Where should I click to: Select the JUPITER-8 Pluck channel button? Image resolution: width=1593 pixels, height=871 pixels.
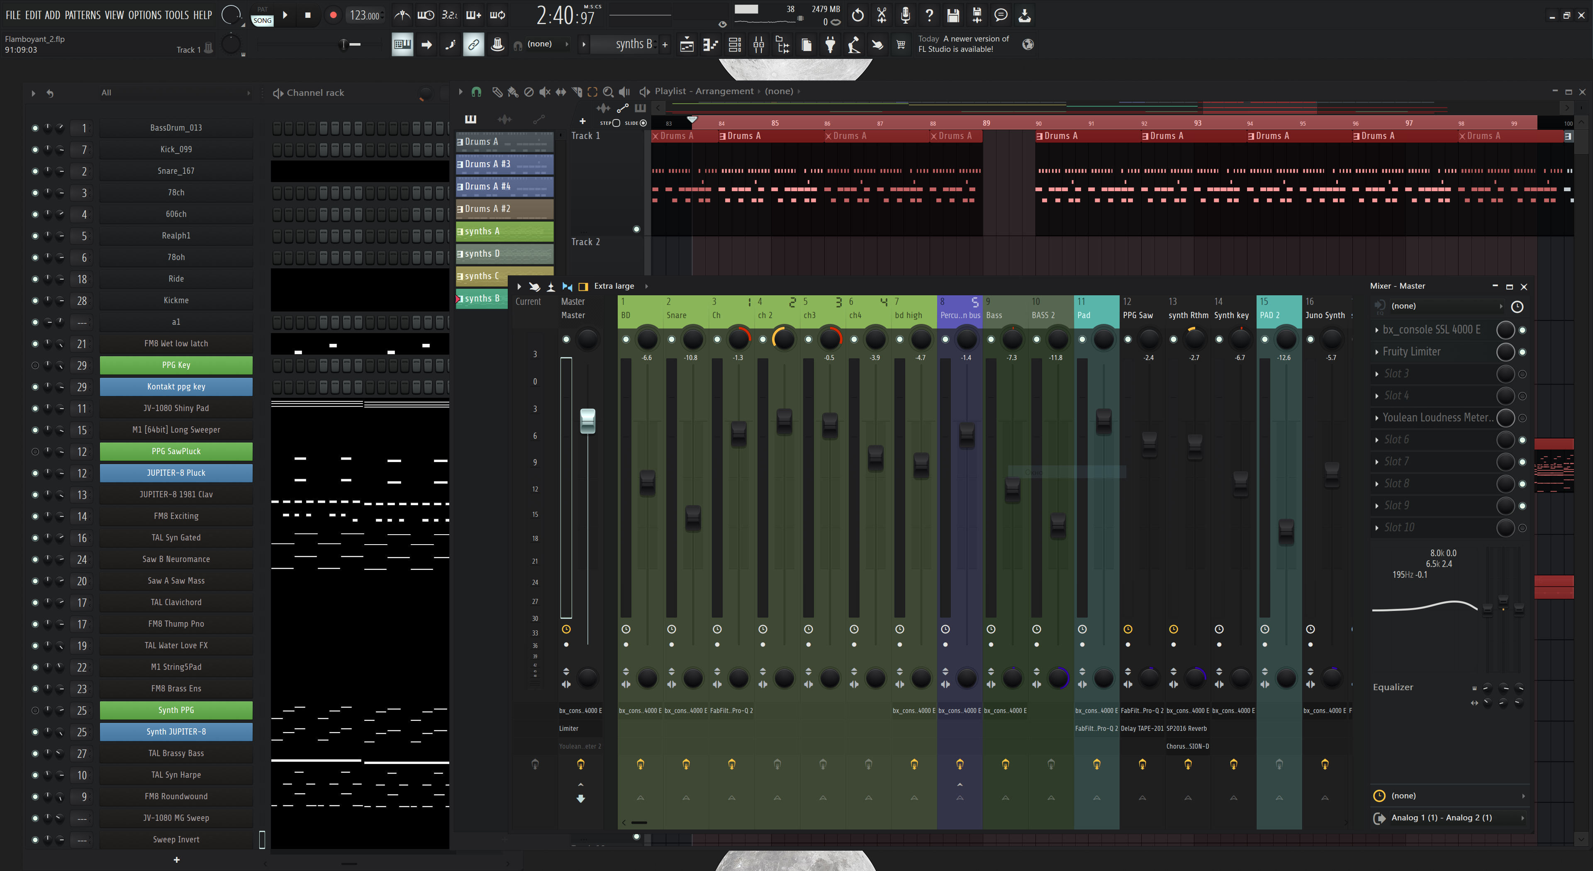[176, 473]
